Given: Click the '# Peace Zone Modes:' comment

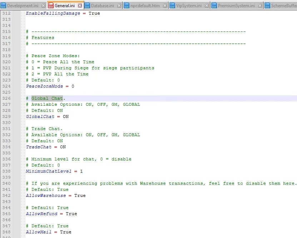Looking at the screenshot, I should (x=53, y=56).
